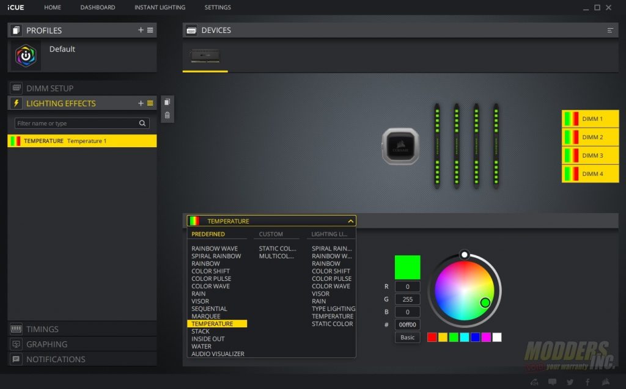Add a new lighting effect
The width and height of the screenshot is (626, 389).
click(x=141, y=103)
